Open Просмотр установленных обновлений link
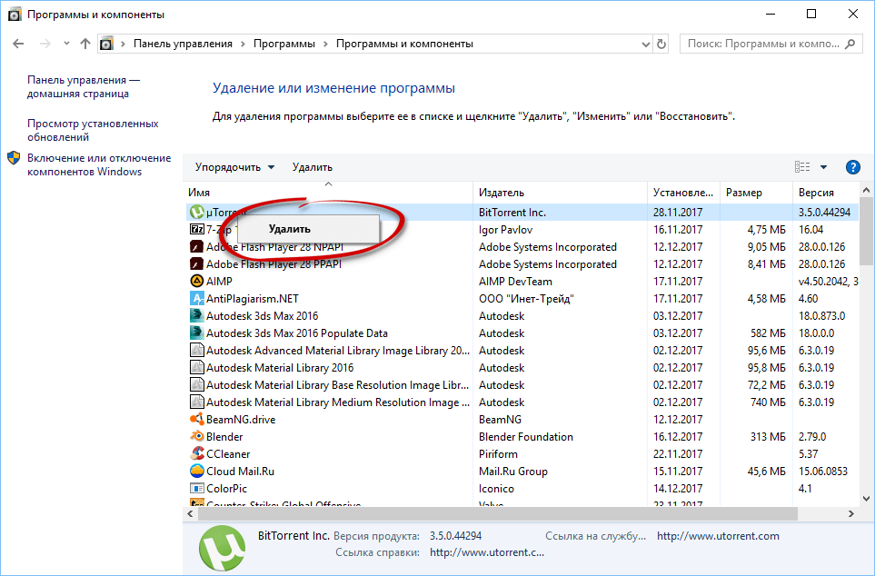Screen dimensions: 875x576 tap(93, 130)
